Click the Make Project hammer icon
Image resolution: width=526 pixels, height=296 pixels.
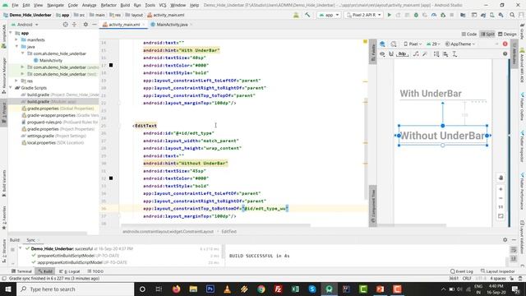307,15
